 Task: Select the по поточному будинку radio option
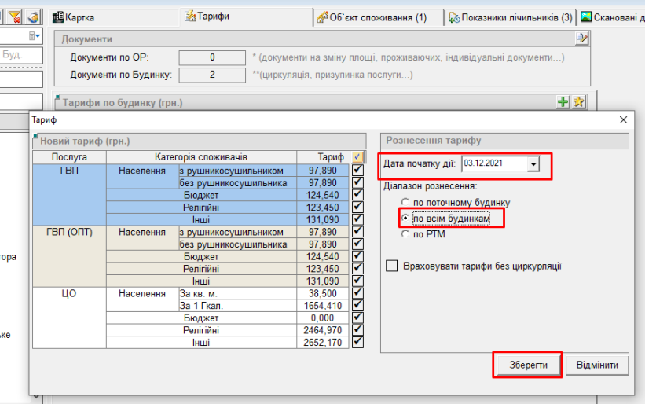click(405, 202)
